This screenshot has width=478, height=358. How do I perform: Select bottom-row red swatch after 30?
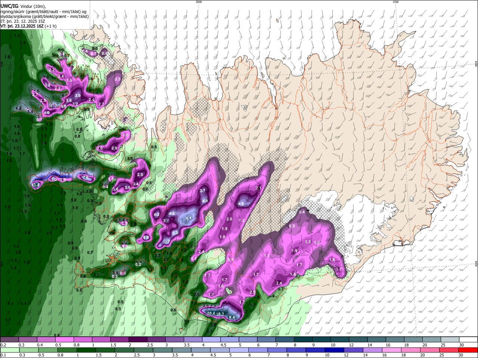click(x=468, y=350)
